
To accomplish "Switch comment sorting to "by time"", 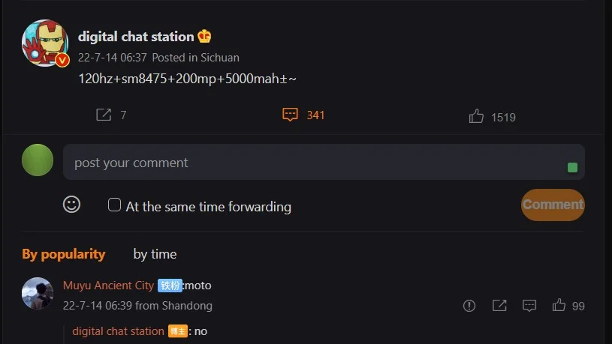I will (x=155, y=254).
